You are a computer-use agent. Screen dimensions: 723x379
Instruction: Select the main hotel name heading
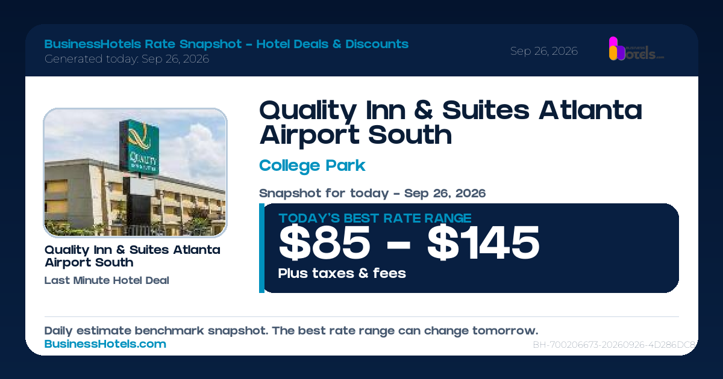coord(451,123)
